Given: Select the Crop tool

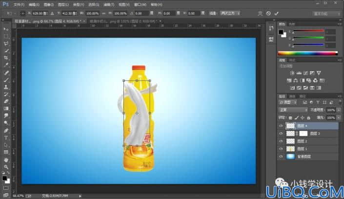Looking at the screenshot, I should pyautogui.click(x=6, y=58).
